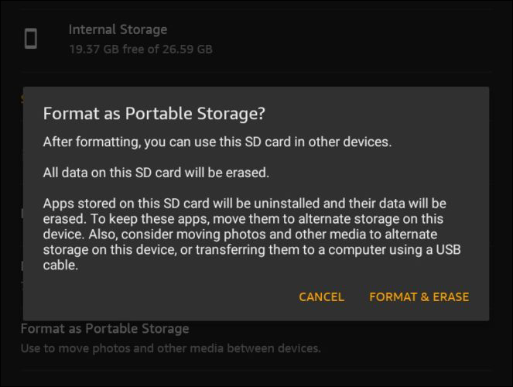Click the 19.37 GB free text
The image size is (513, 387).
coord(140,49)
